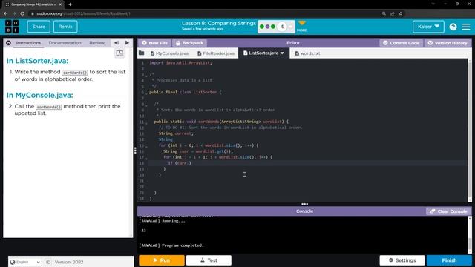Open the FileReader.java tab
This screenshot has height=267, width=475.
(216, 53)
